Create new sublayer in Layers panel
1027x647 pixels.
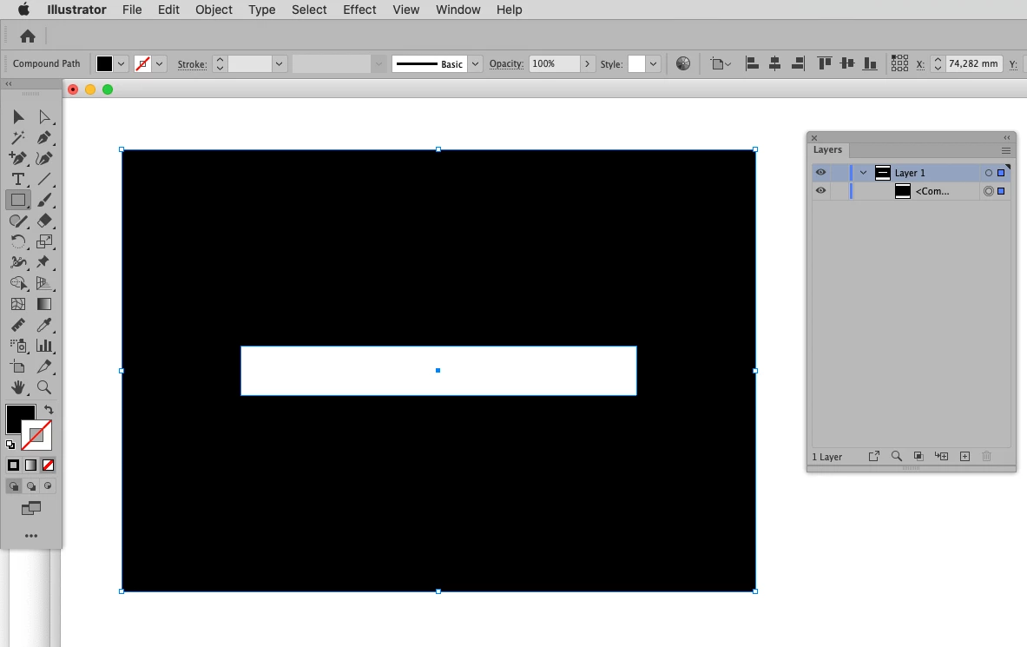pos(941,456)
